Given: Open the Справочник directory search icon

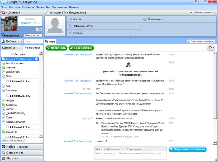Looking at the screenshot, I should [4, 153].
